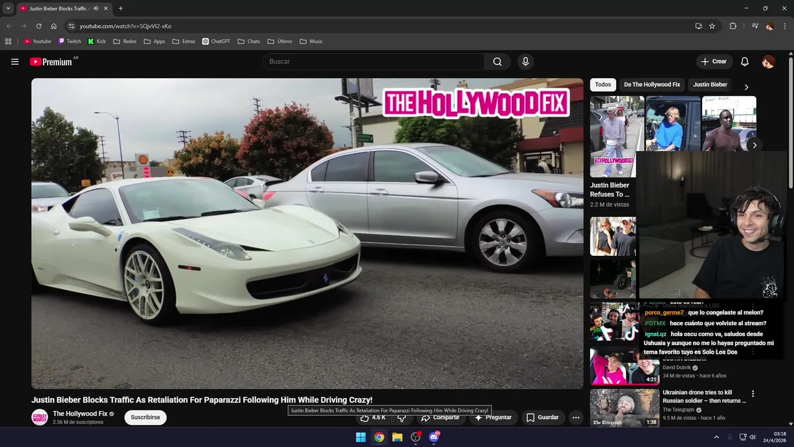
Task: Open the Chats bookmark folder
Action: pyautogui.click(x=249, y=42)
